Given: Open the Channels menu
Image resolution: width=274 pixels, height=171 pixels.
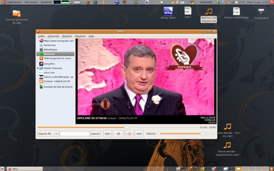Looking at the screenshot, I should pos(53,36).
